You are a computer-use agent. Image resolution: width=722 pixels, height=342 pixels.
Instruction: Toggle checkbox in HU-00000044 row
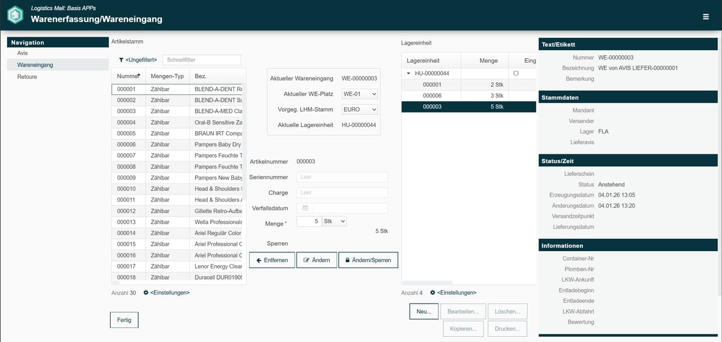click(x=516, y=73)
